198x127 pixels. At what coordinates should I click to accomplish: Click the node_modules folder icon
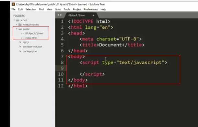coord(20,25)
